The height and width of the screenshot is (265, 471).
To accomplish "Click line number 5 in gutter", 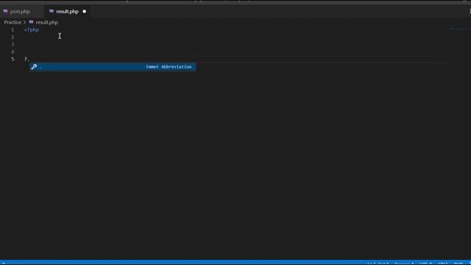I will [13, 59].
